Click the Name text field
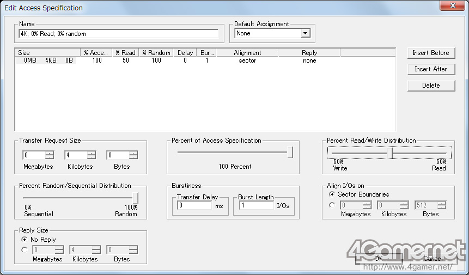Image resolution: width=469 pixels, height=275 pixels. (118, 34)
